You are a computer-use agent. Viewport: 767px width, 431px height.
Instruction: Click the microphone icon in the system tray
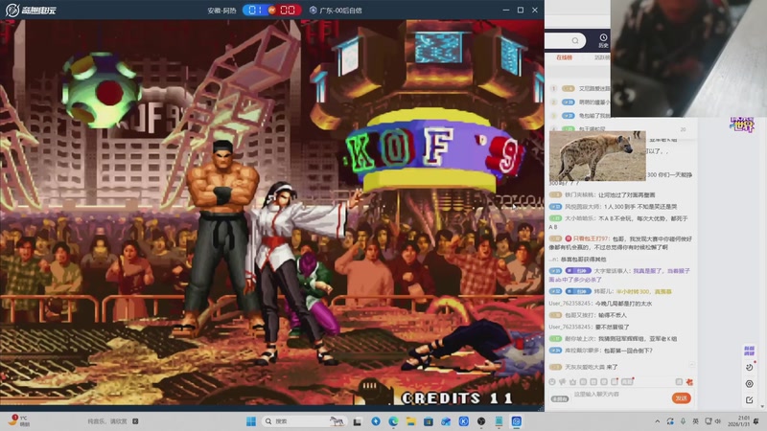coord(683,421)
